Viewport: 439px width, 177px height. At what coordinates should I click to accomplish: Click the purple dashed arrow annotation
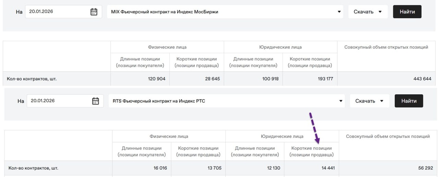[315, 127]
